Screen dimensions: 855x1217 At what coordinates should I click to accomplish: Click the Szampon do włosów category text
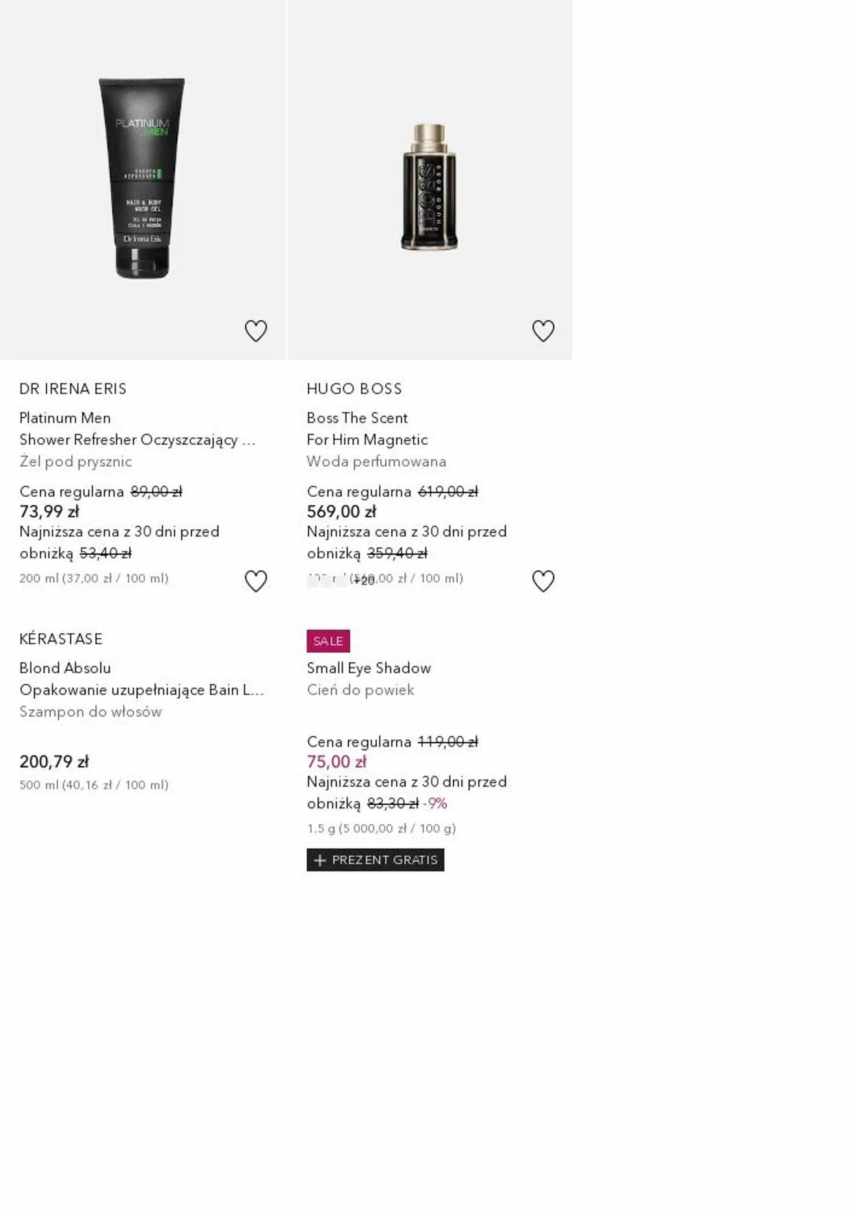click(90, 712)
